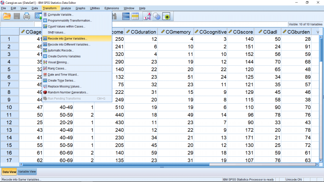Screen dimensions: 324x182
Task: Open the Graphs menu
Action: pos(80,8)
